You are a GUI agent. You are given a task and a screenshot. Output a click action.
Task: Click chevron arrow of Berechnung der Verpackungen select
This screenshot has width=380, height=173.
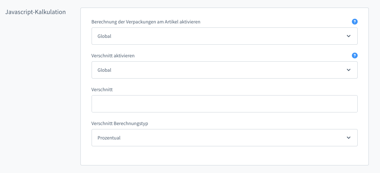348,36
